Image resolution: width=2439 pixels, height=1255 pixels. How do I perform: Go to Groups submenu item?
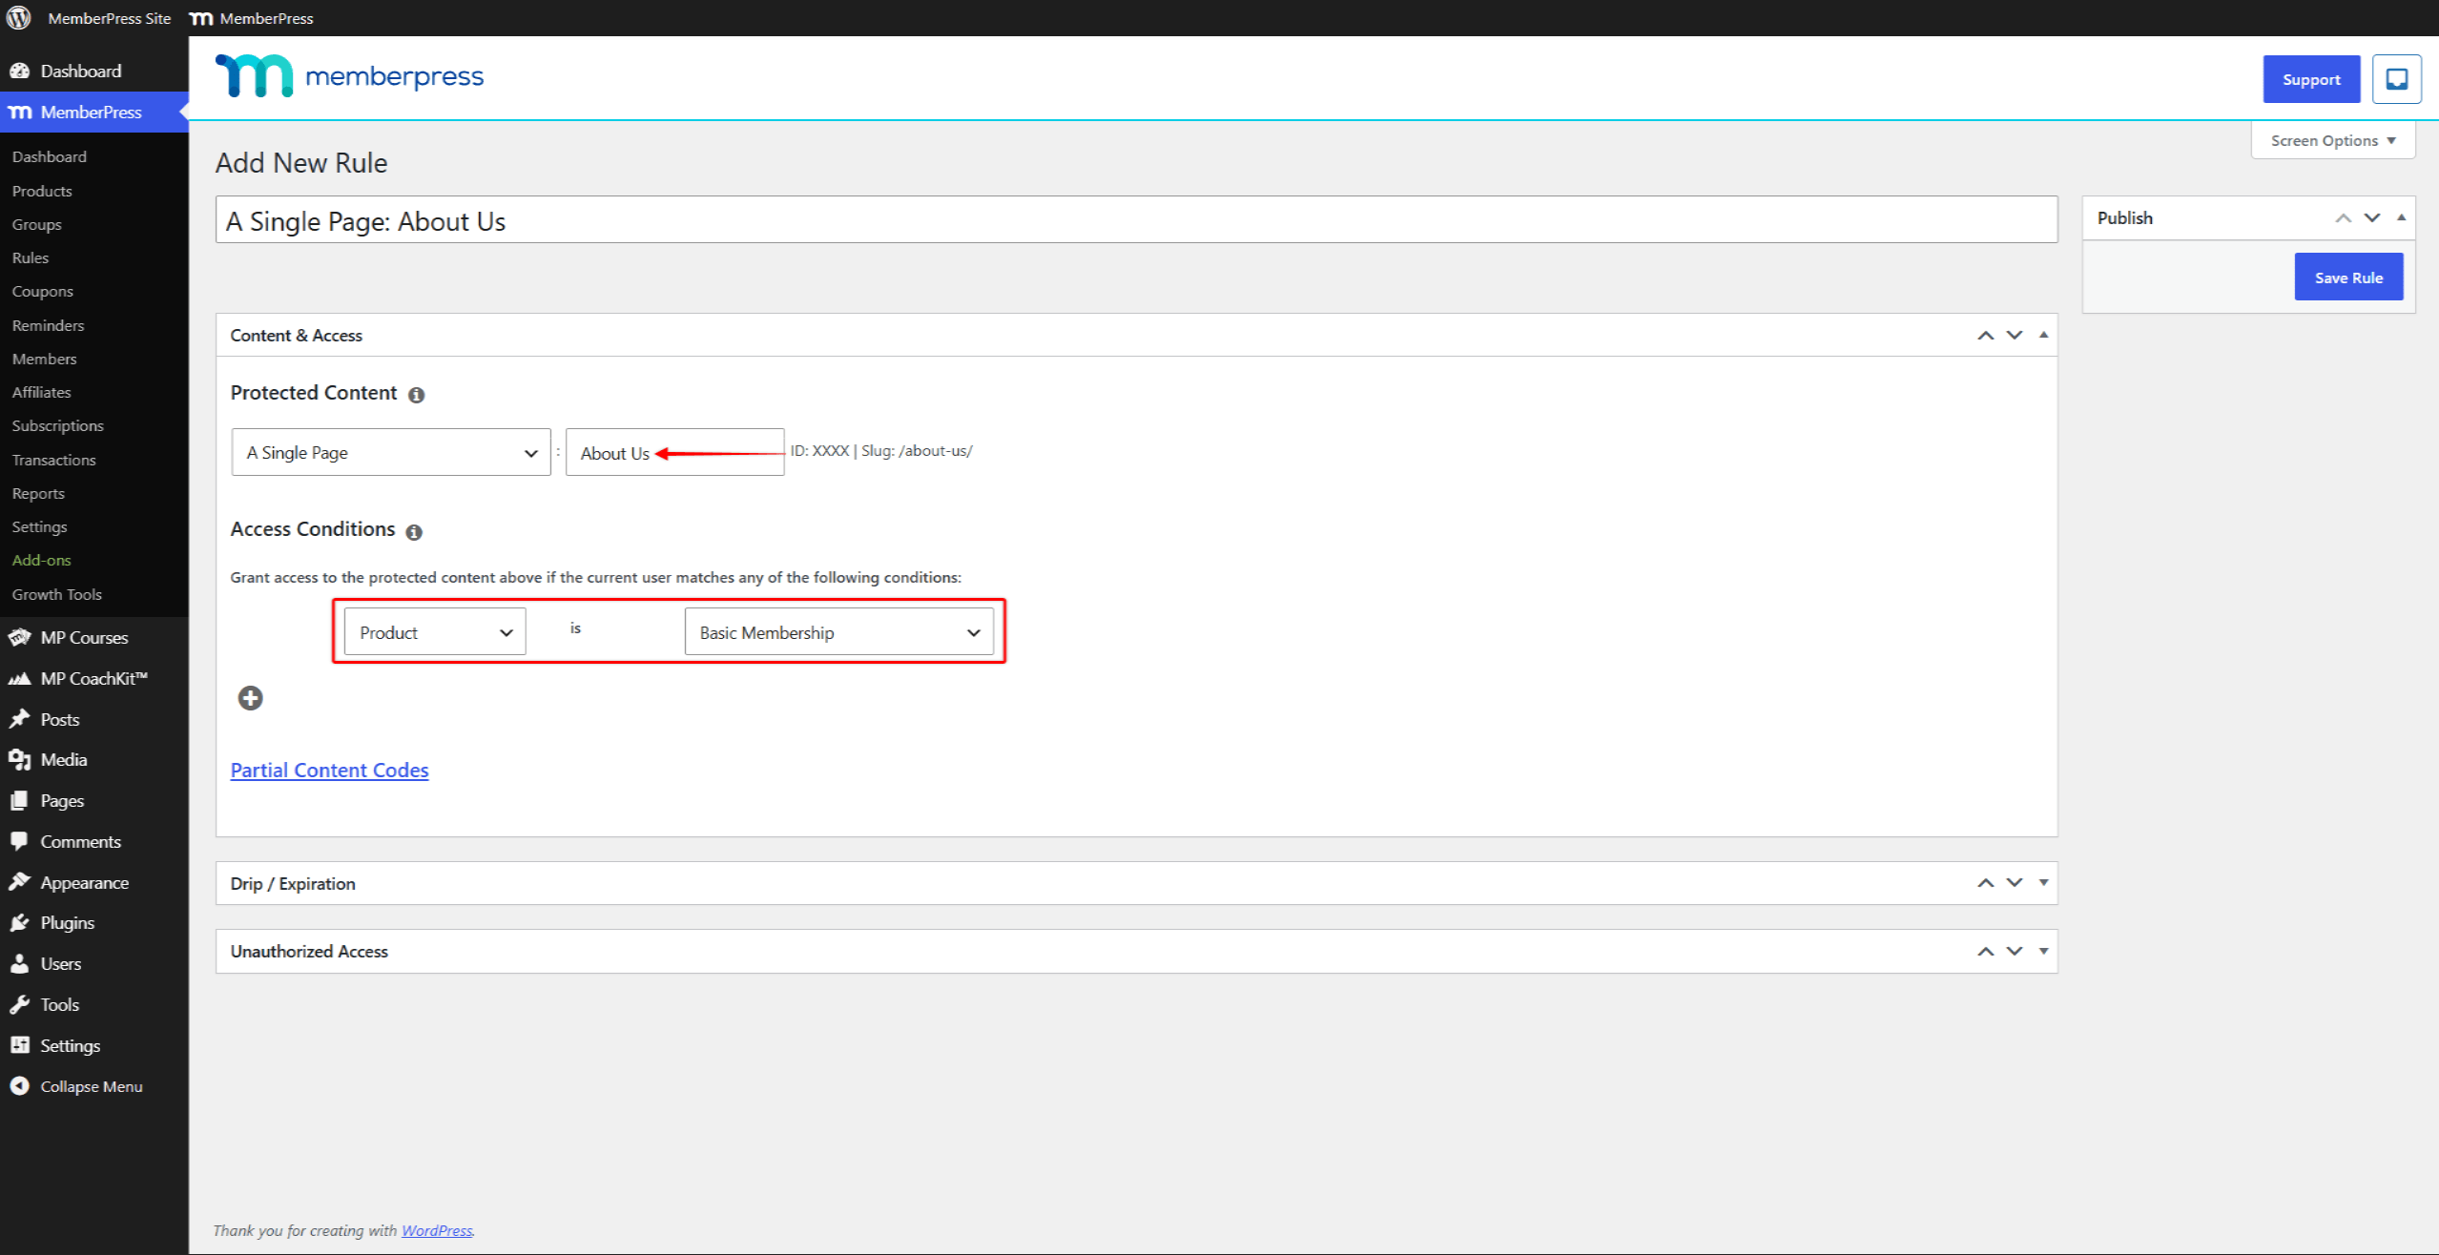(37, 224)
